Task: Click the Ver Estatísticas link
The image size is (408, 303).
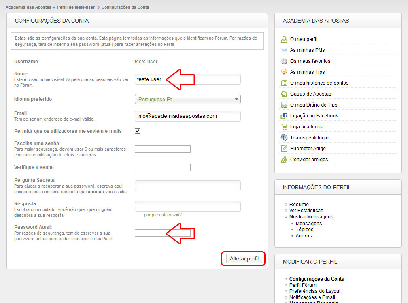Action: click(x=306, y=211)
